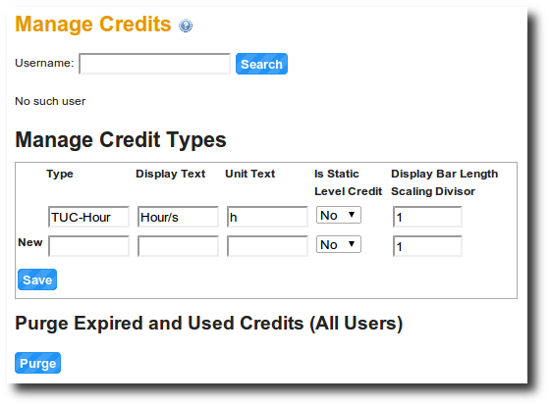
Task: Click the Username label
Action: point(44,63)
